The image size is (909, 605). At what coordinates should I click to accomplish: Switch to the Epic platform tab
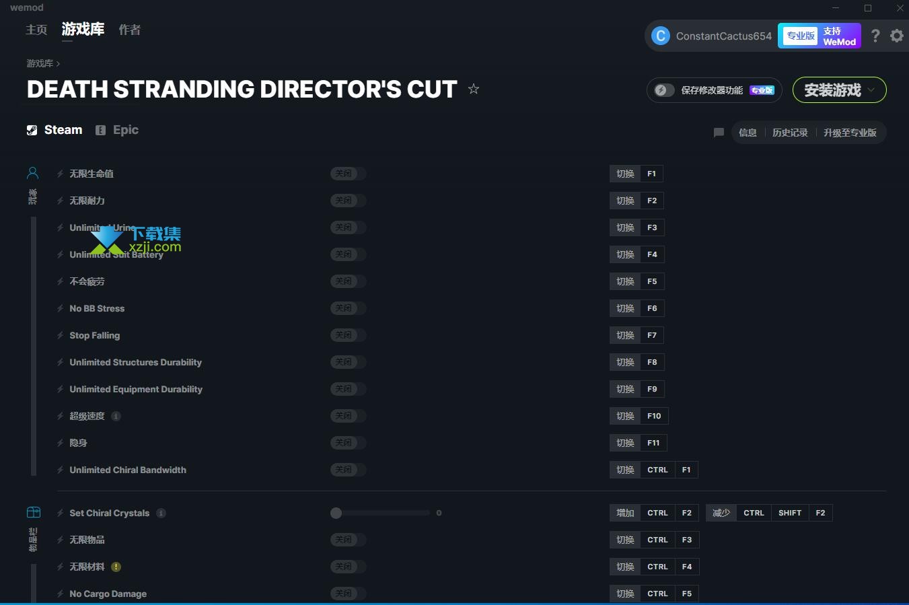[x=117, y=130]
